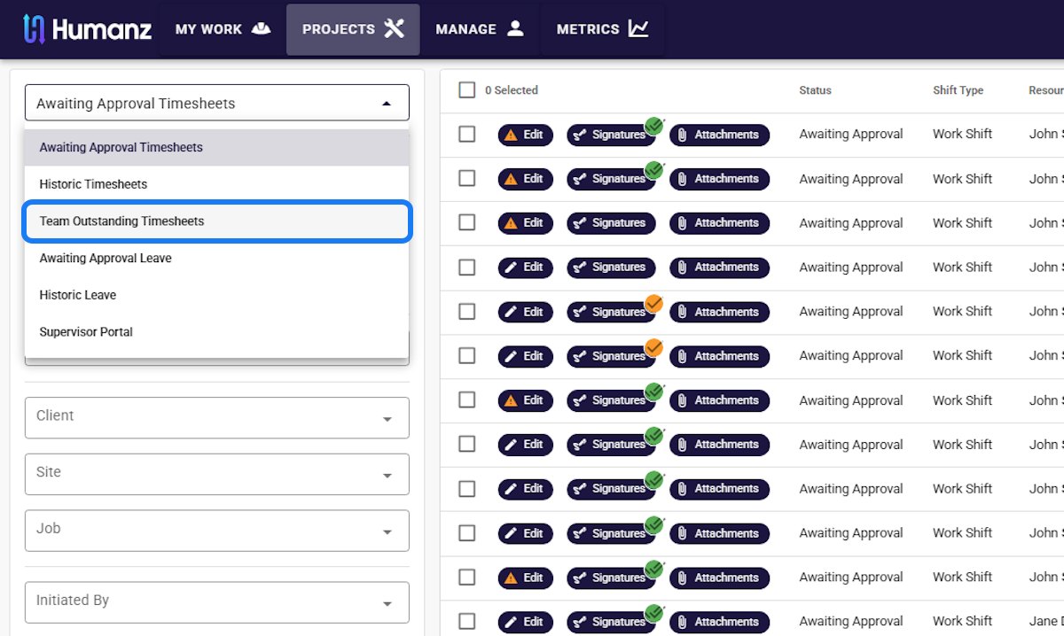Choose Supervisor Portal option
Viewport: 1064px width, 636px height.
point(217,332)
